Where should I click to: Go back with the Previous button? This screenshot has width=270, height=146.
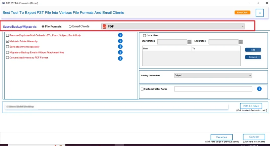click(221, 137)
